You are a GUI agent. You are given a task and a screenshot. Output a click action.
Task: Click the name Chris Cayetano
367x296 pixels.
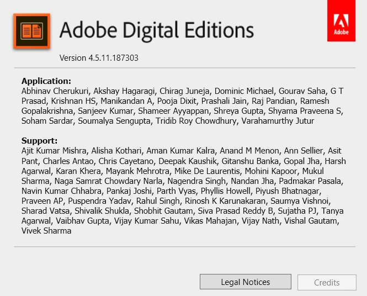[126, 161]
